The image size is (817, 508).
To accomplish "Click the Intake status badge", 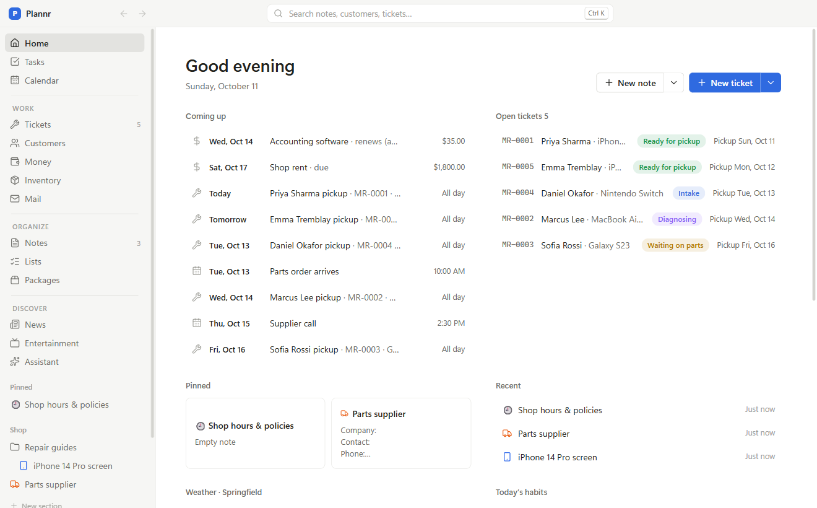I will point(689,193).
